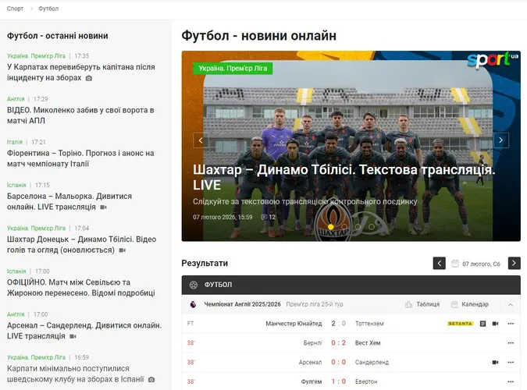Click Україна. Прем'єр Ліга label at 17:35
527x390 pixels.
[x=36, y=55]
